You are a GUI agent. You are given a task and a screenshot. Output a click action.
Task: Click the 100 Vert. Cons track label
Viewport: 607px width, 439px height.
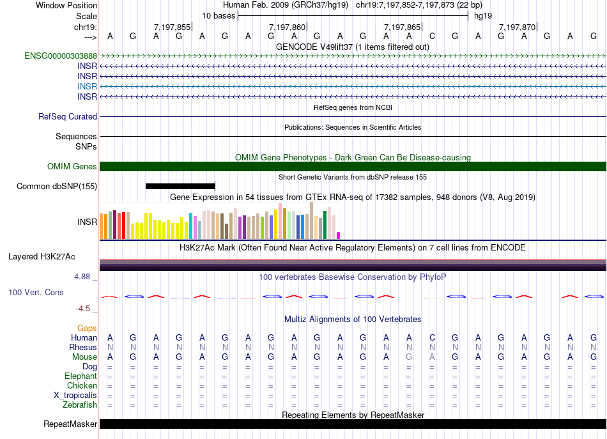pyautogui.click(x=36, y=292)
